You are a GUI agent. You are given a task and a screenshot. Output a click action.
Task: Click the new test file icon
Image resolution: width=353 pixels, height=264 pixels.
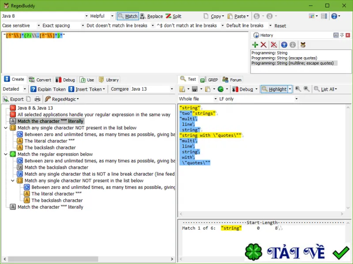[182, 89]
